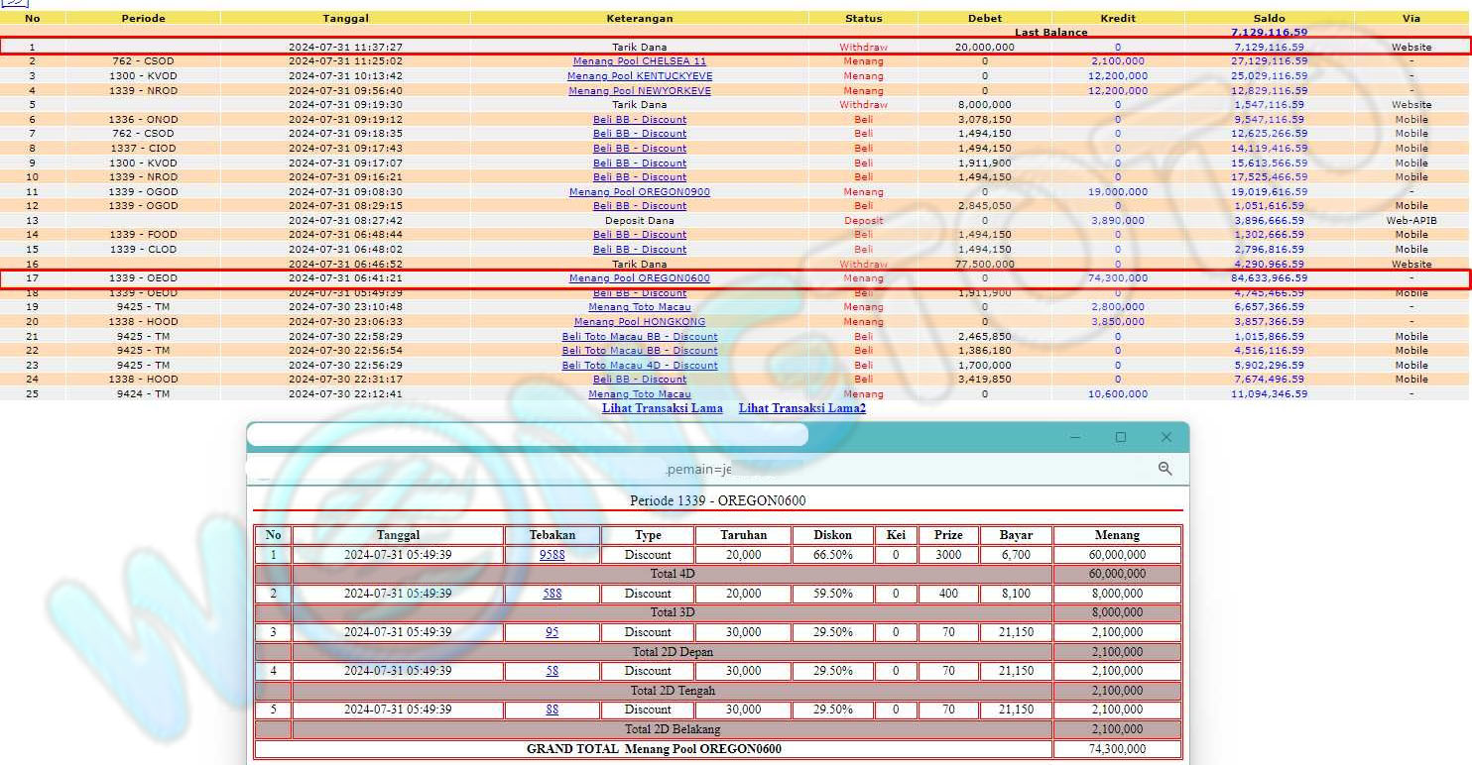The height and width of the screenshot is (765, 1472).
Task: Click the Menang Pool NEWYORKEVE link
Action: [x=640, y=91]
